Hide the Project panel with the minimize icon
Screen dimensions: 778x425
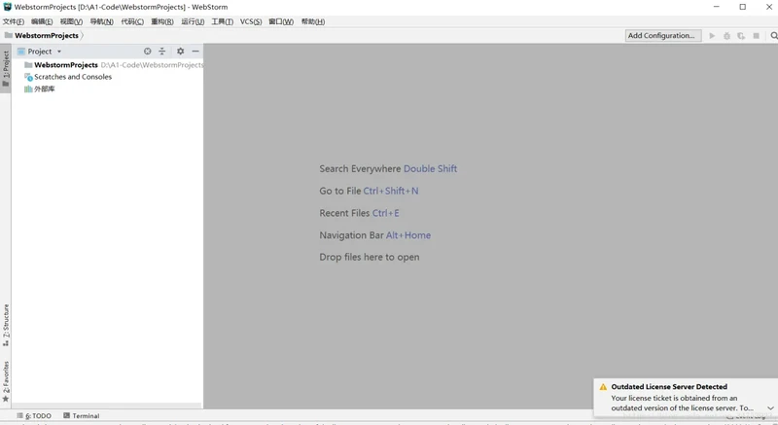(x=195, y=52)
